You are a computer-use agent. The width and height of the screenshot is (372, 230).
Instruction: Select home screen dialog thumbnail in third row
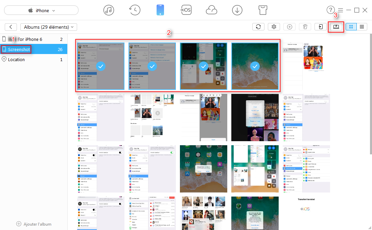(x=204, y=169)
